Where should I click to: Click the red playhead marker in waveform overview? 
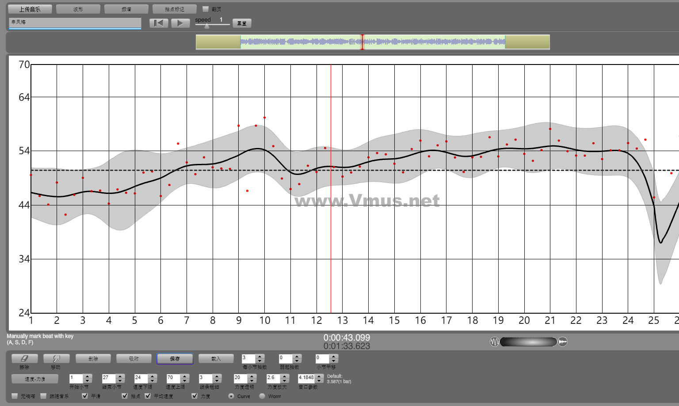[362, 42]
